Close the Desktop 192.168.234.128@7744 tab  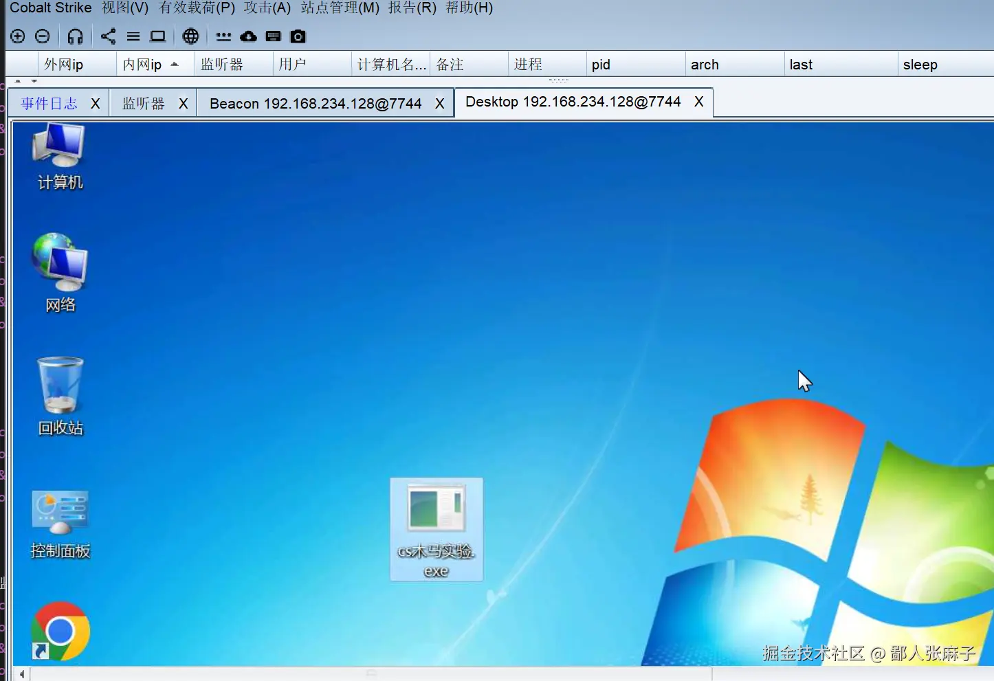tap(699, 102)
